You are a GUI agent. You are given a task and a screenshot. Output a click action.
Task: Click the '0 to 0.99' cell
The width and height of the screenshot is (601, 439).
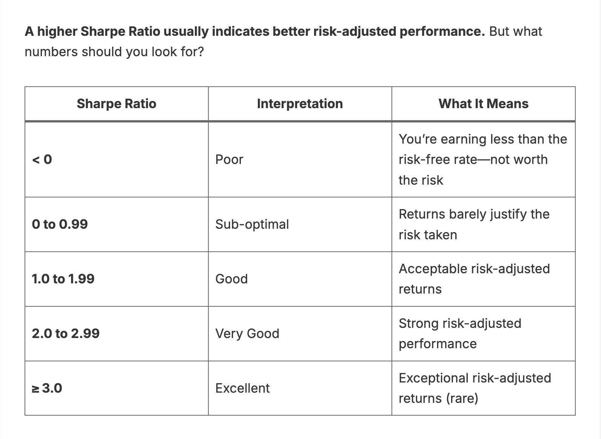coord(60,224)
